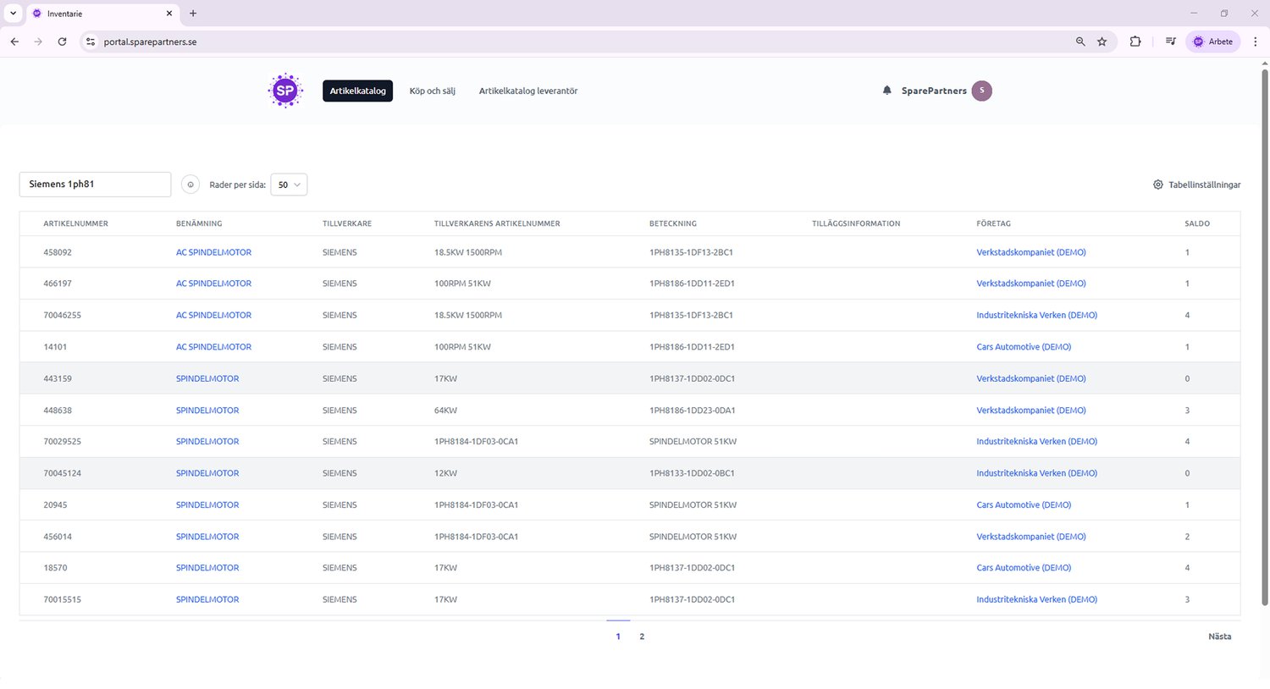1270x689 pixels.
Task: Open Artikelkatalog leverantör tab
Action: click(x=527, y=91)
